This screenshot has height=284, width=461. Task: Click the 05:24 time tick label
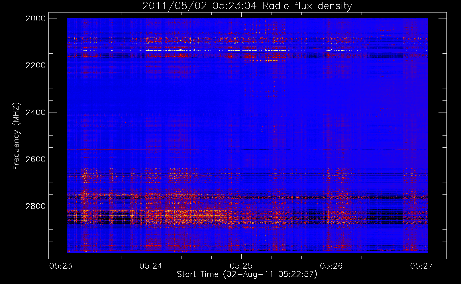pyautogui.click(x=151, y=266)
